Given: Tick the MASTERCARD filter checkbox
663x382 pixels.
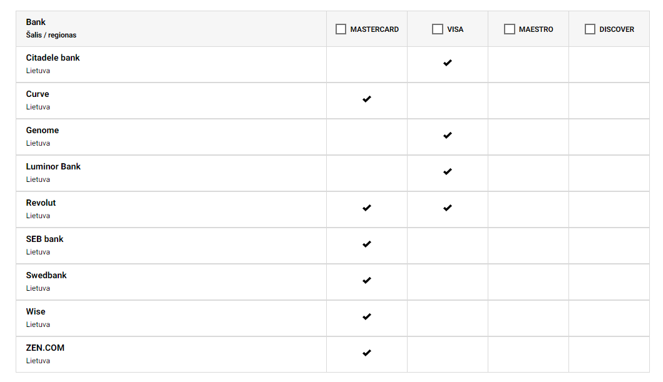Looking at the screenshot, I should (x=341, y=29).
